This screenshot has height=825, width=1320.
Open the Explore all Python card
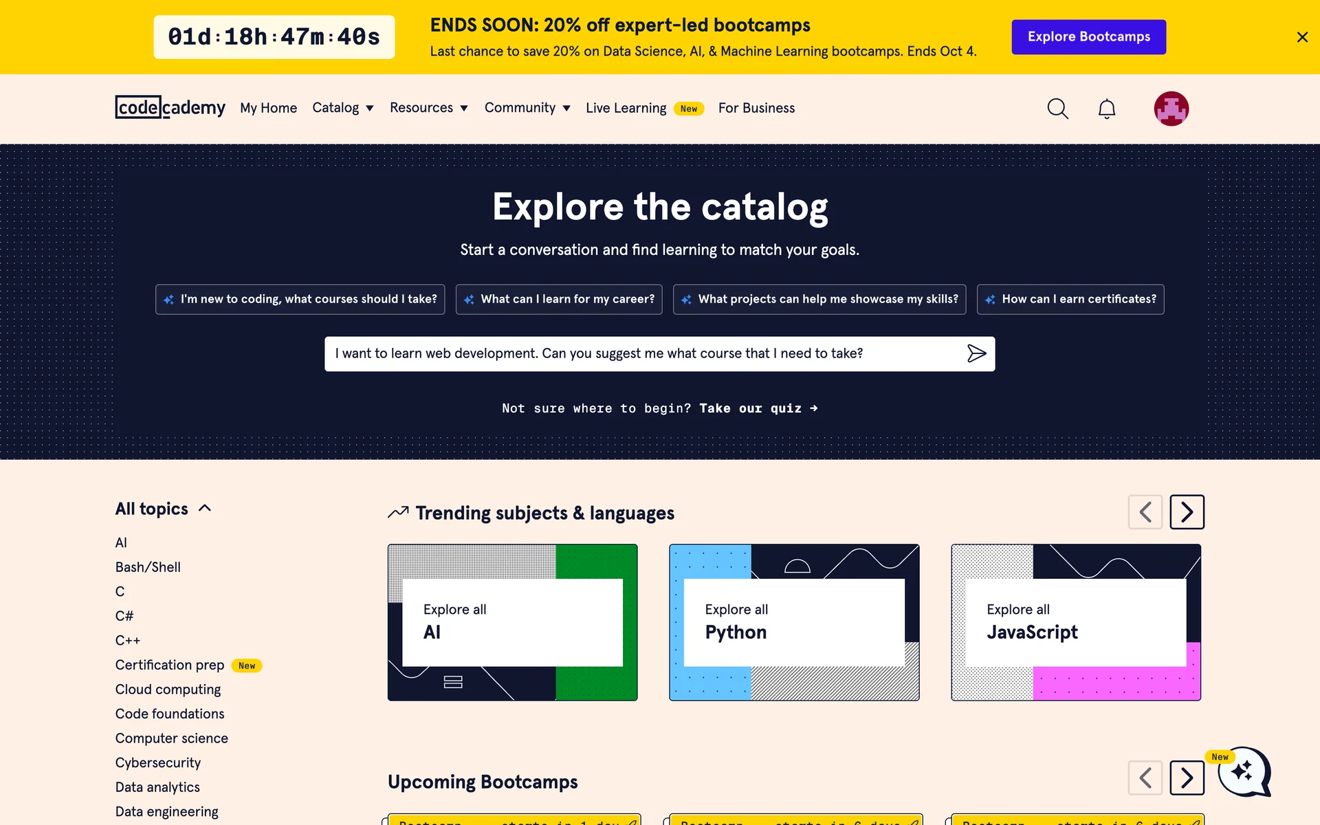coord(794,622)
